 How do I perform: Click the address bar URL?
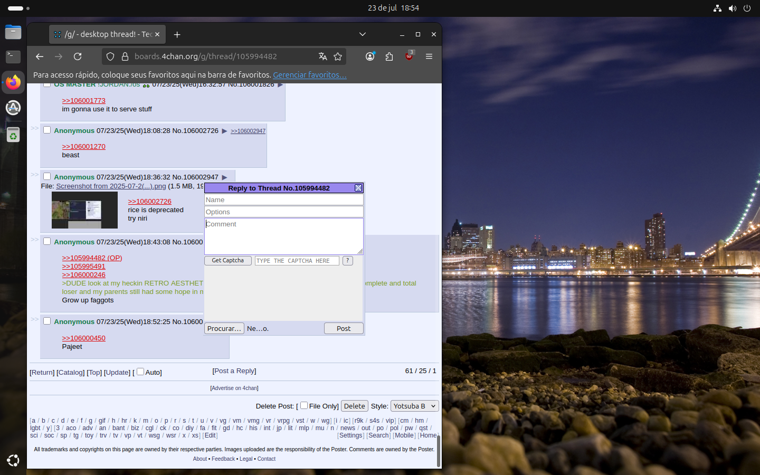(206, 56)
